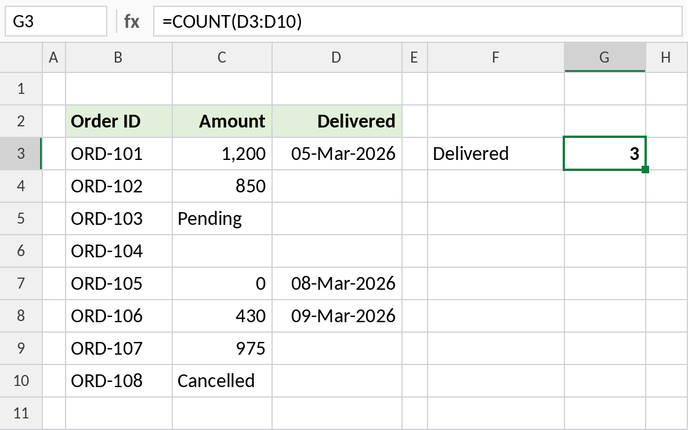Select cell containing ORD-104
This screenshot has width=688, height=430.
tap(119, 251)
